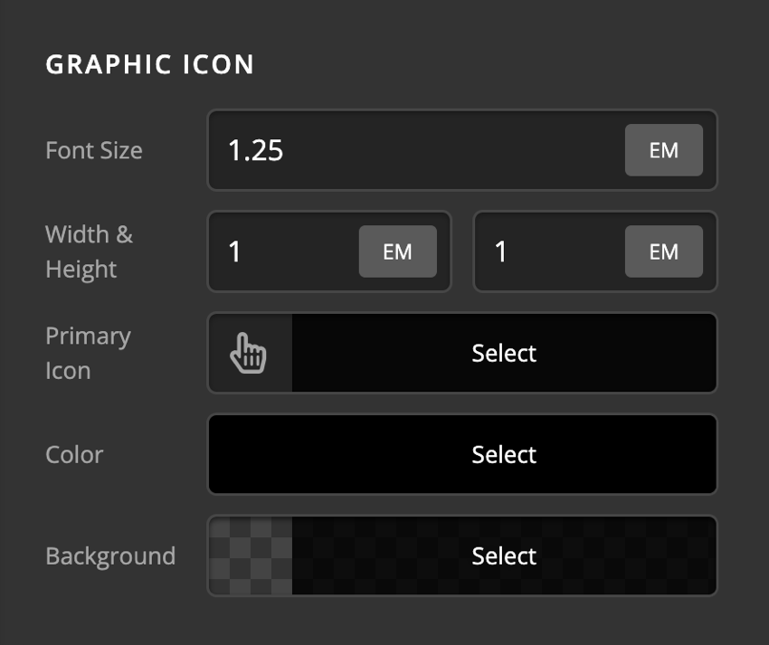This screenshot has width=769, height=645.
Task: Click the EM unit on the Height field
Action: [x=663, y=251]
